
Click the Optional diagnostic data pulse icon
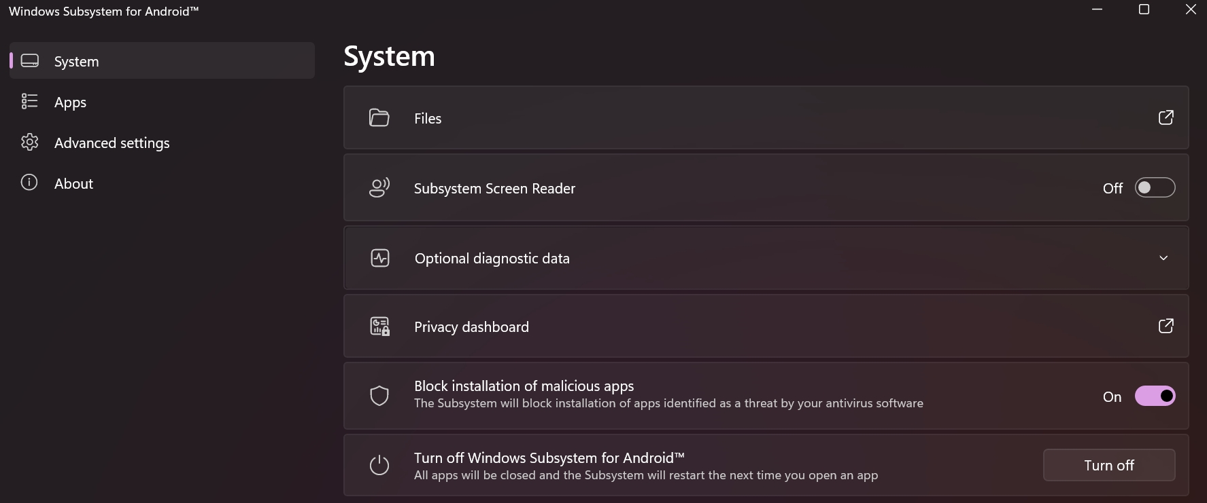(x=380, y=258)
